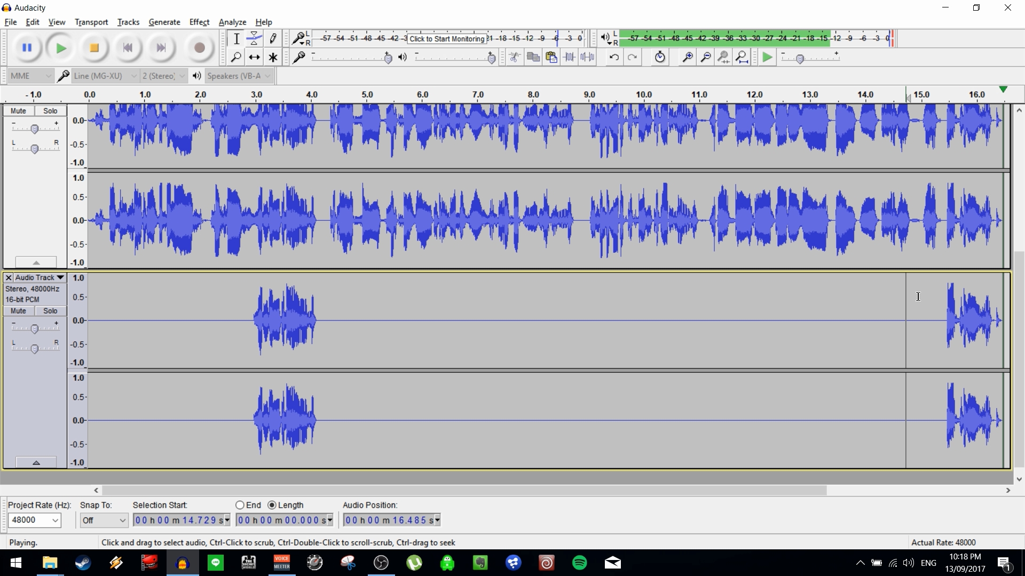Click the Fit Project in Window icon
The width and height of the screenshot is (1025, 576).
pyautogui.click(x=742, y=57)
